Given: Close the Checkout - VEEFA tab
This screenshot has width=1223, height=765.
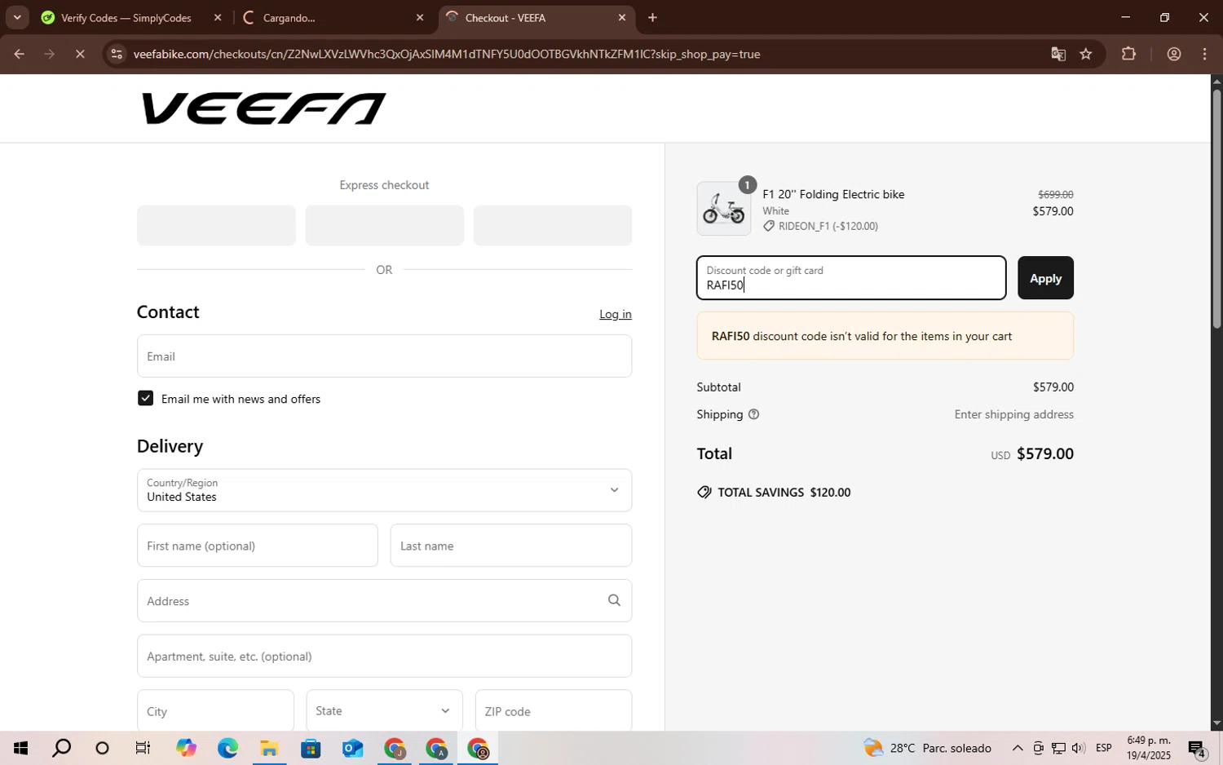Looking at the screenshot, I should pyautogui.click(x=622, y=18).
